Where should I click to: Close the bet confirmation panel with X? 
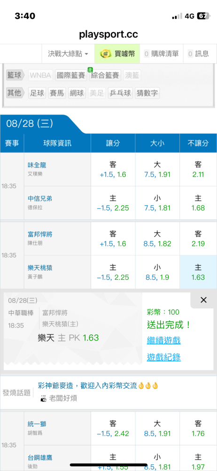(203, 300)
